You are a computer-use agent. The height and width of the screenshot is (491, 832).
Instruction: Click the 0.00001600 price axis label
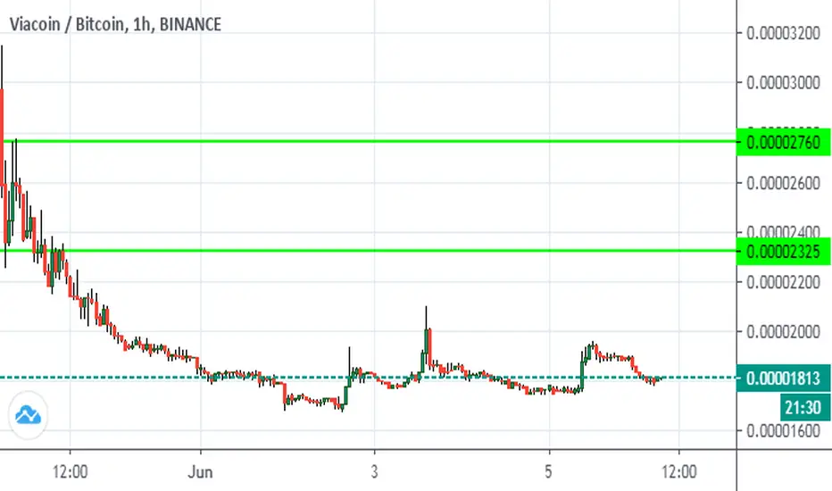pyautogui.click(x=783, y=431)
